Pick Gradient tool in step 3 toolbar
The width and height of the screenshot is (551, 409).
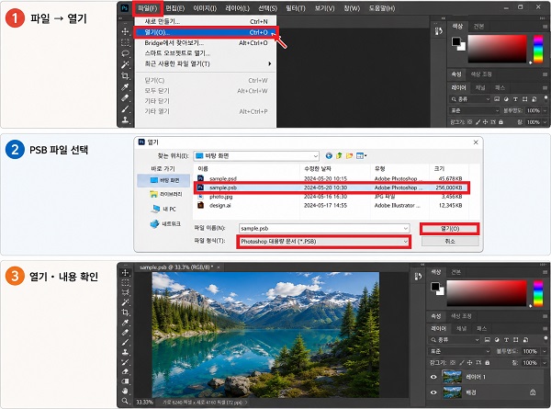(x=125, y=381)
